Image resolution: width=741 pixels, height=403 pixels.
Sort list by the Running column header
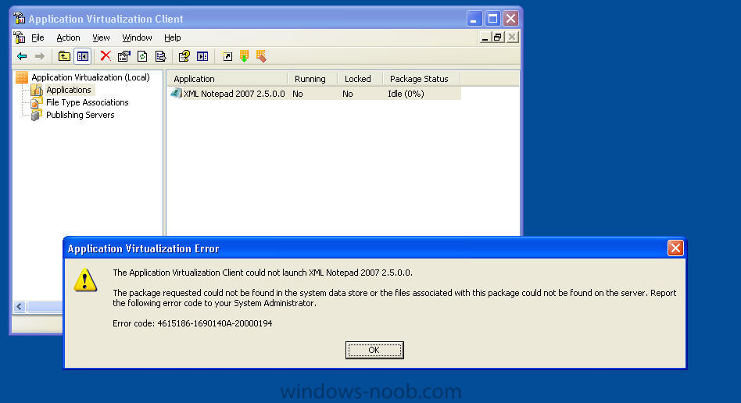pyautogui.click(x=313, y=79)
